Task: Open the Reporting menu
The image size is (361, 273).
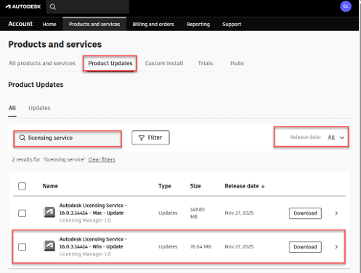Action: coord(198,25)
